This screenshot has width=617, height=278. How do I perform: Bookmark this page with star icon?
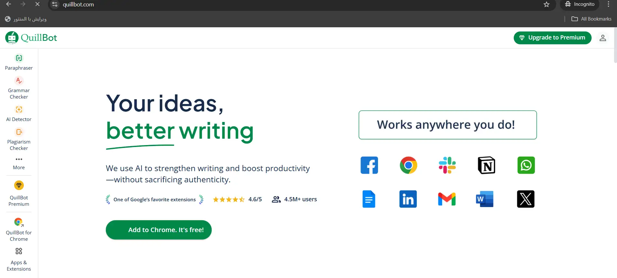point(547,4)
